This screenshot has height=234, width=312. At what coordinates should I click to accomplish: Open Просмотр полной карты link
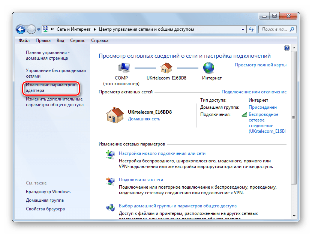click(x=260, y=65)
